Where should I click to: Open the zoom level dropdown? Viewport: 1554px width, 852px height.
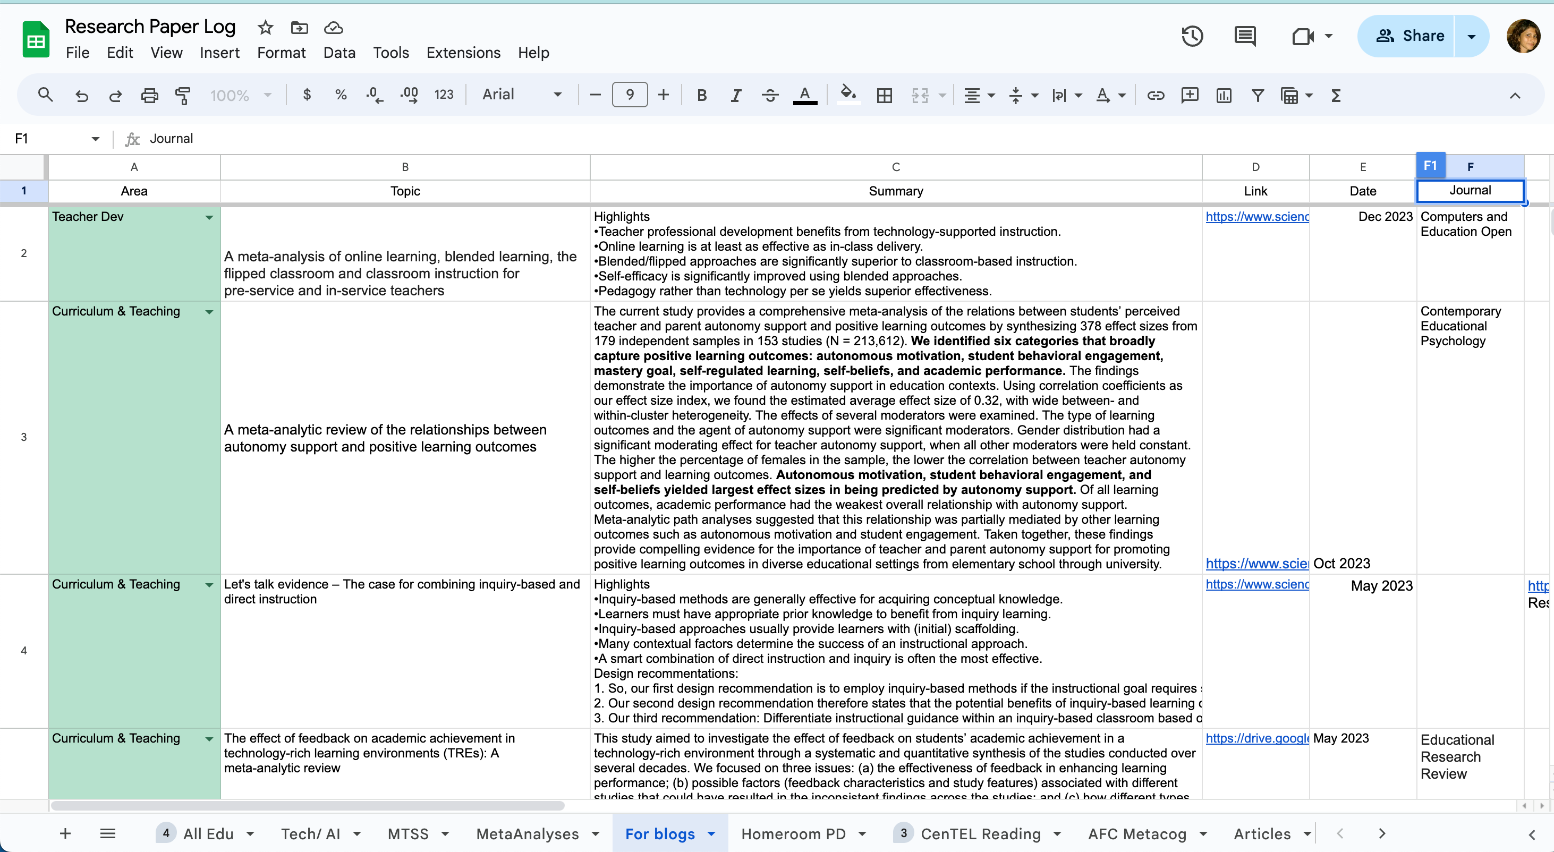pyautogui.click(x=241, y=95)
